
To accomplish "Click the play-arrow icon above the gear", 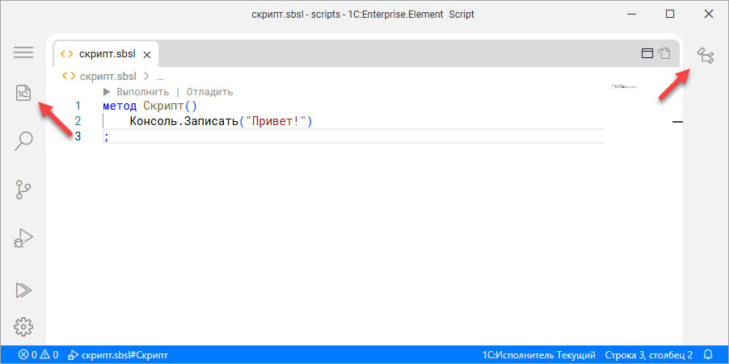I will (x=23, y=289).
